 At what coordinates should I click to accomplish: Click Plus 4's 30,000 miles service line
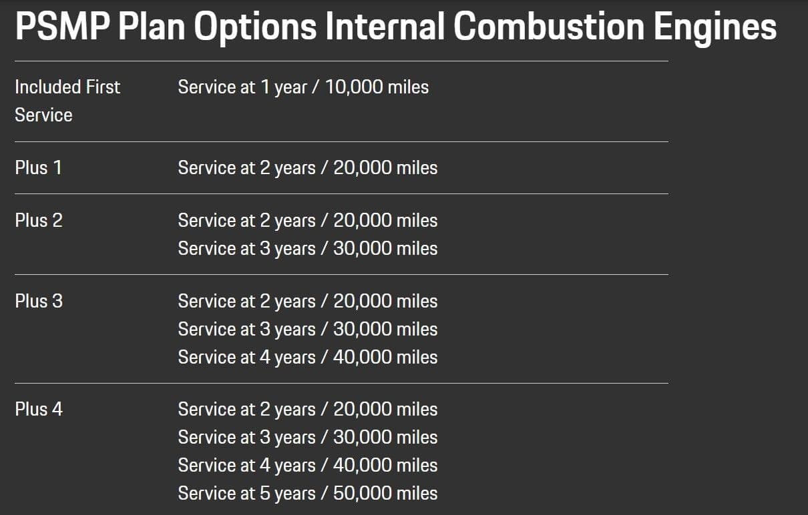click(307, 438)
